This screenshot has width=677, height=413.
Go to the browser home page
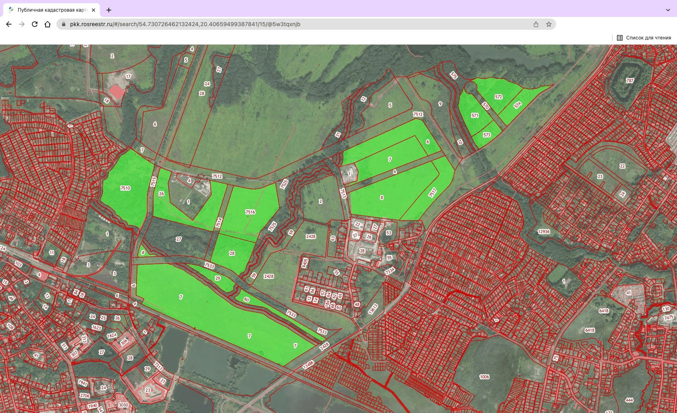(x=48, y=24)
